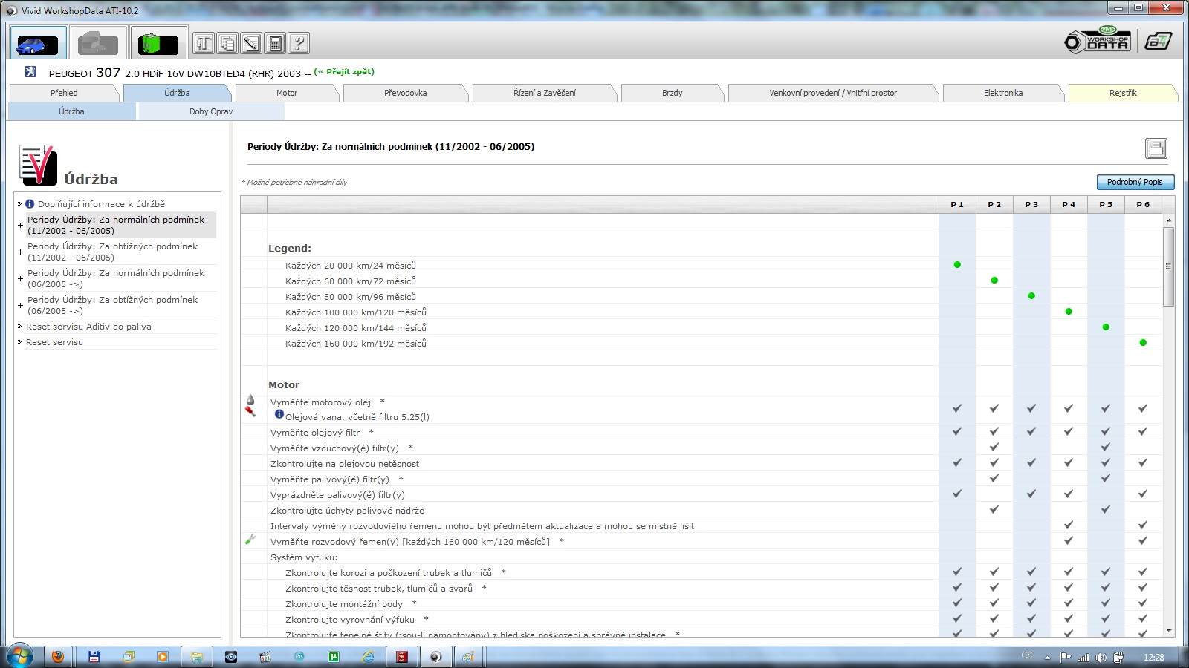1189x668 pixels.
Task: Switch to the Přehled tab
Action: pyautogui.click(x=64, y=93)
